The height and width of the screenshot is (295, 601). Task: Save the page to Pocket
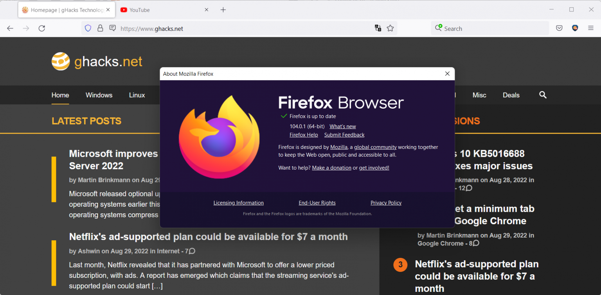[x=559, y=28]
